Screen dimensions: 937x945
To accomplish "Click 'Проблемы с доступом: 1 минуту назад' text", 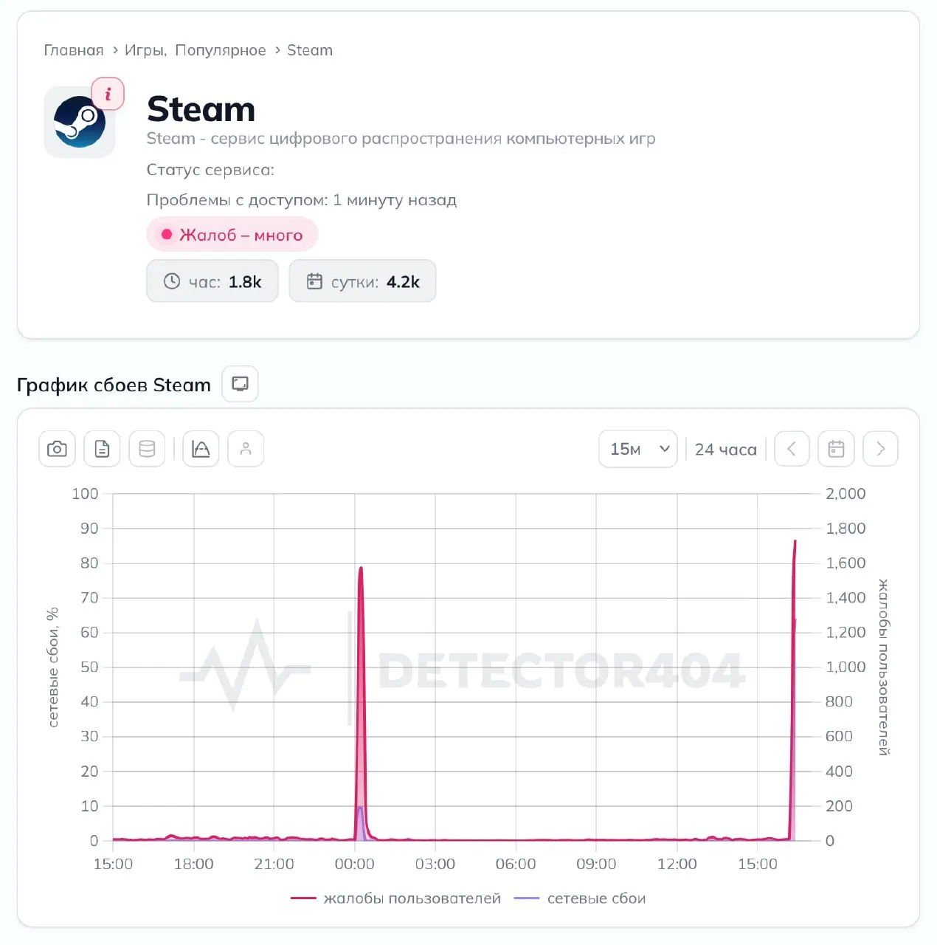I will pyautogui.click(x=302, y=200).
